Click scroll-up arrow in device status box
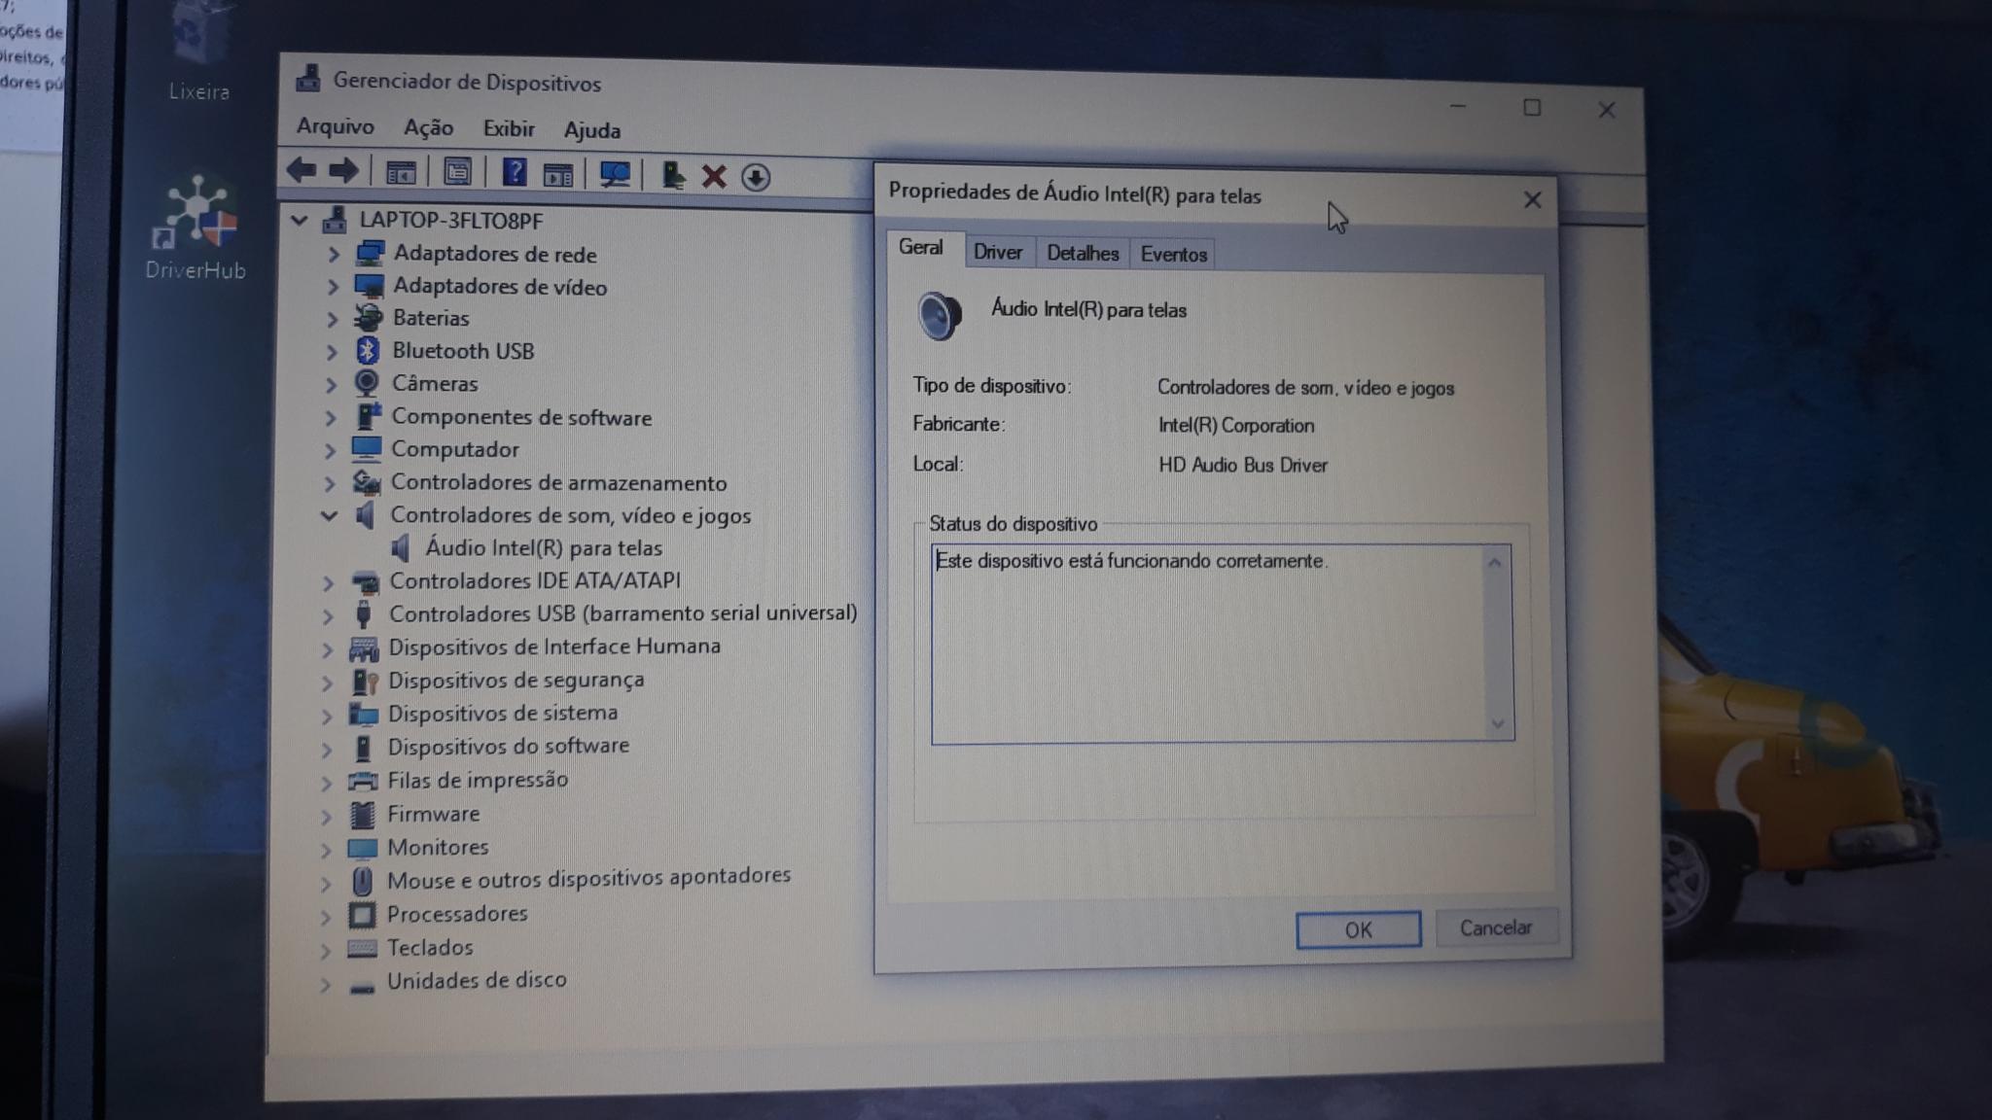The width and height of the screenshot is (1992, 1120). click(1495, 563)
